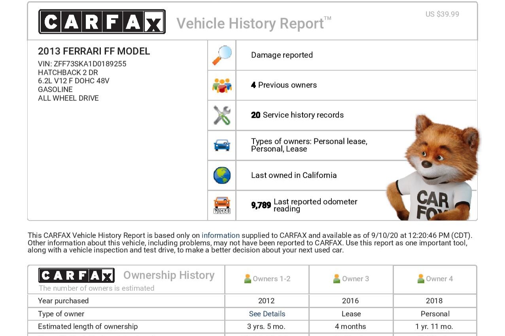Click the 'Ownership History' section heading
This screenshot has width=505, height=336.
point(169,275)
